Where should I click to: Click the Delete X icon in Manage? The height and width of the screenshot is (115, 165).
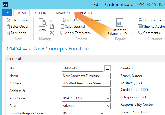(x=52, y=33)
